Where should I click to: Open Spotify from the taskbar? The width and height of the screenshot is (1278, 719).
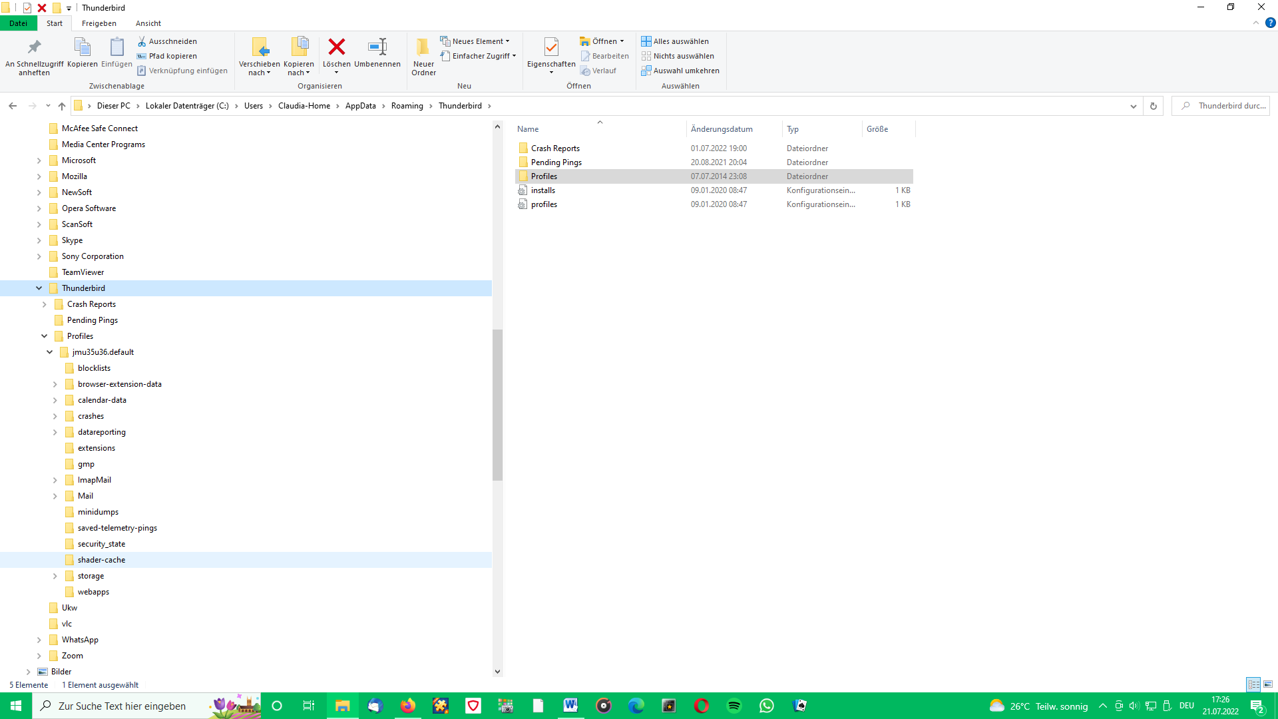(x=734, y=706)
